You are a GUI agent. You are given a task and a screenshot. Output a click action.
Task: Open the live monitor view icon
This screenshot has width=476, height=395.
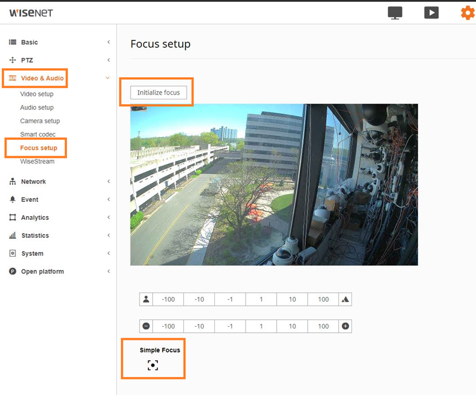(395, 13)
